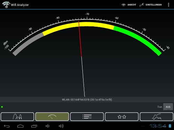
Task: Toggle the Ton sound switch AUS
Action: tap(168, 107)
